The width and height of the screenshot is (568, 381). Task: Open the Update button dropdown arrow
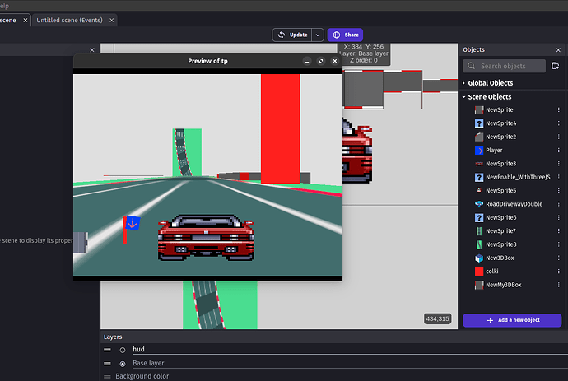(317, 35)
